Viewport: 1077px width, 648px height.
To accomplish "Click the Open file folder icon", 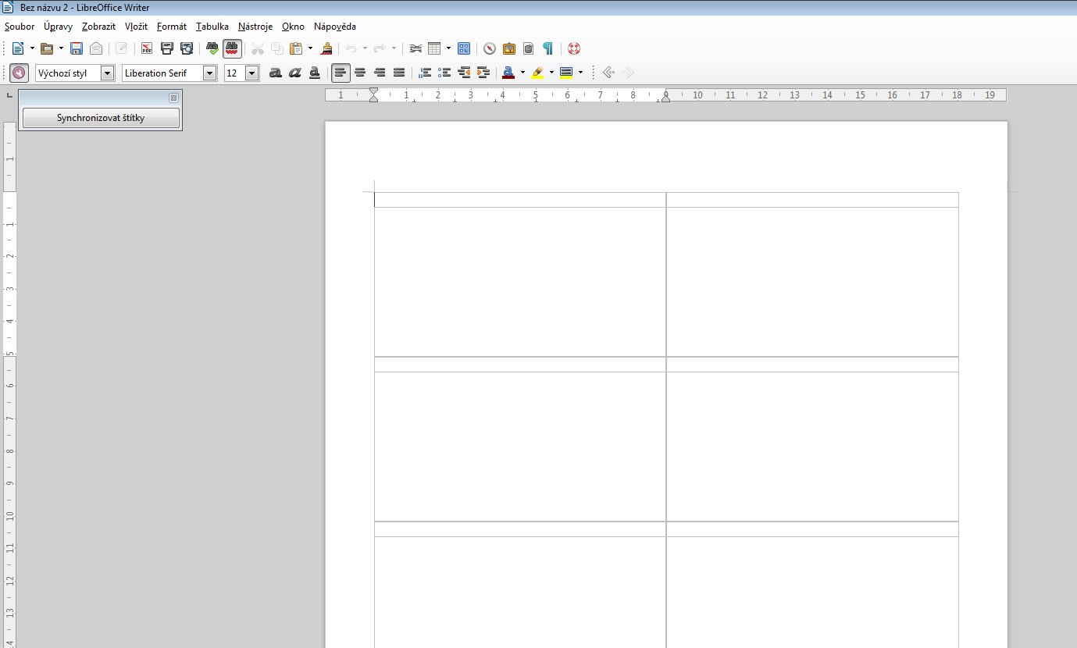I will pyautogui.click(x=47, y=48).
